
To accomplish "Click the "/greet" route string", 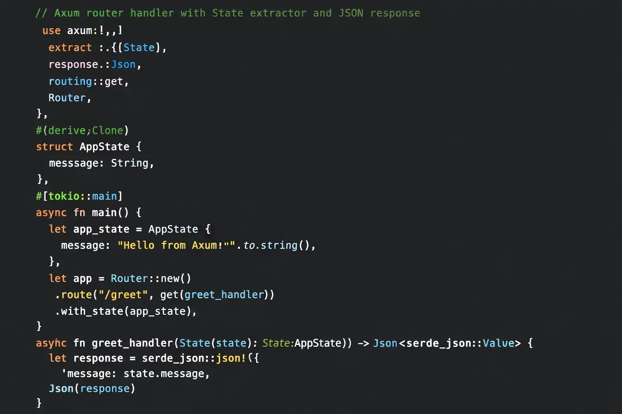I will [123, 295].
